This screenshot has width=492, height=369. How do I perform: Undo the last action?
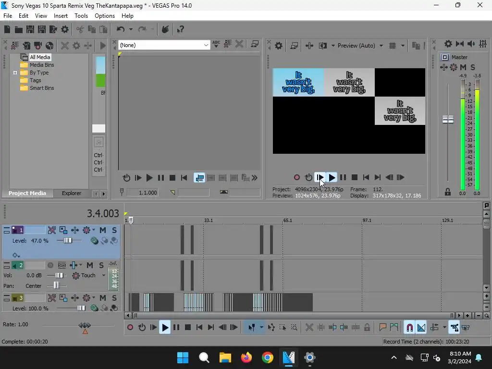tap(121, 29)
